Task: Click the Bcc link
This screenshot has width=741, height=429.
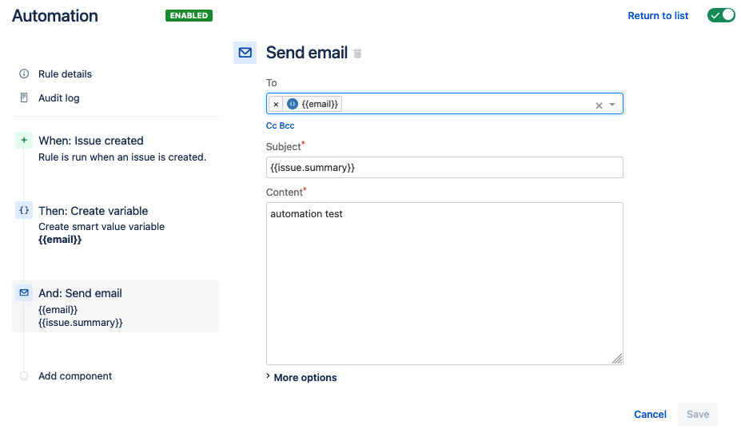Action: [x=287, y=125]
